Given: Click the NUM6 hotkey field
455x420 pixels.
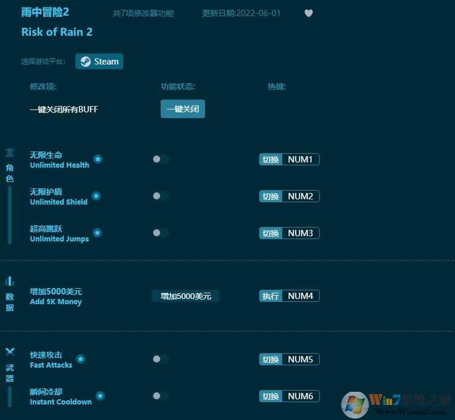Looking at the screenshot, I should click(x=300, y=396).
